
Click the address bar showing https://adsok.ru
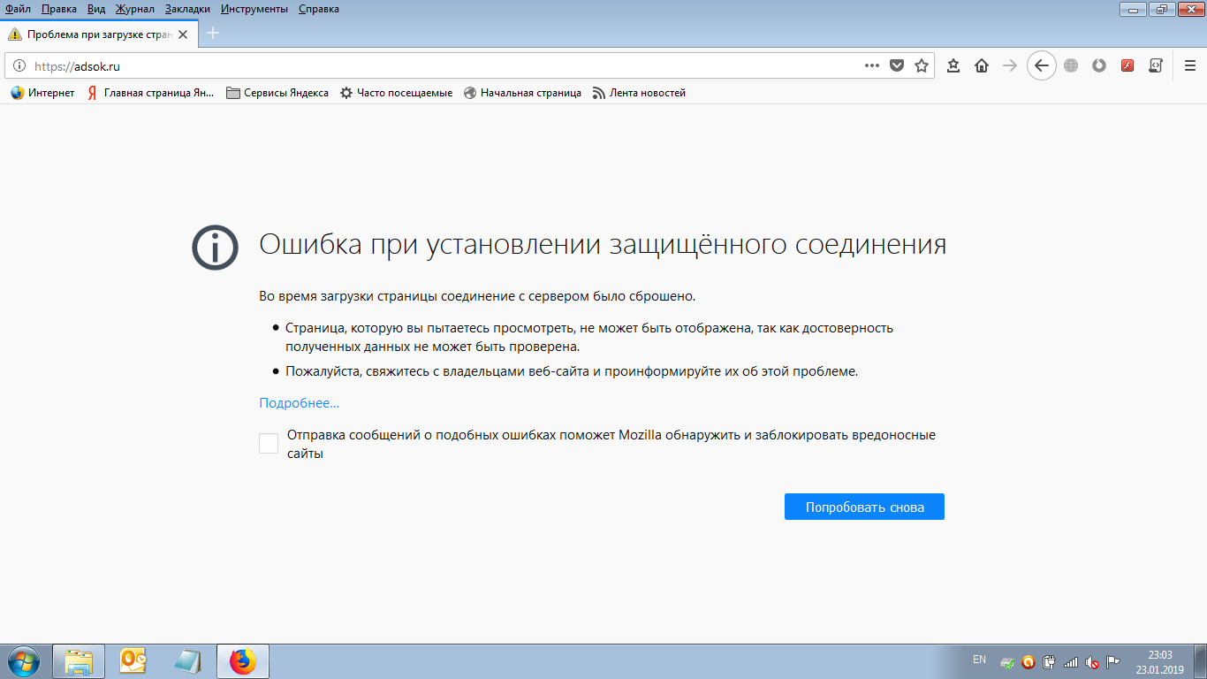(442, 65)
